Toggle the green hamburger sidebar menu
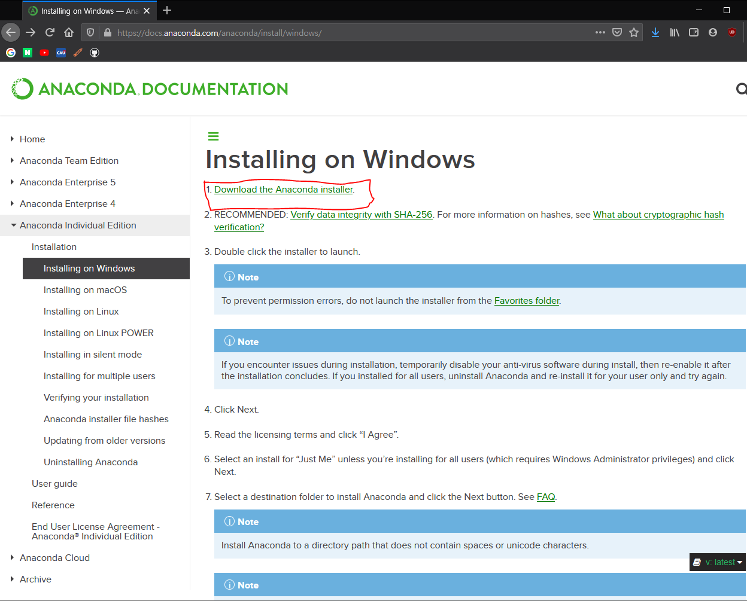Image resolution: width=747 pixels, height=601 pixels. [x=213, y=136]
